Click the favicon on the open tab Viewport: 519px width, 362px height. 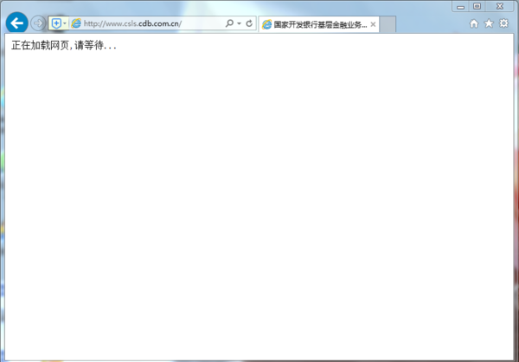click(x=266, y=25)
